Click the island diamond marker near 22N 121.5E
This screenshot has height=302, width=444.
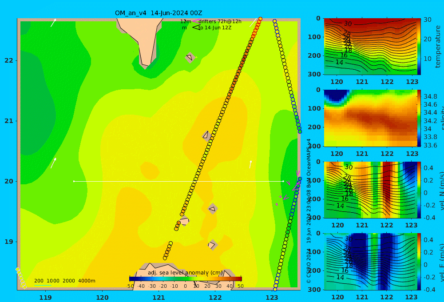point(190,57)
